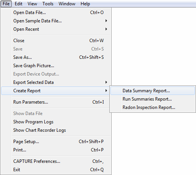Open the Edit menu
The image size is (196, 175).
(x=19, y=4)
